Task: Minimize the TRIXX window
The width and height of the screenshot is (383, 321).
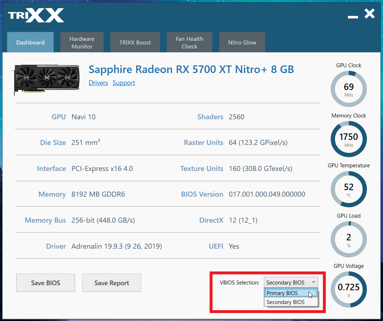Action: point(353,17)
